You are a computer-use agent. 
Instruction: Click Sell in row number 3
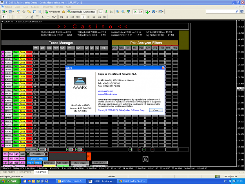29,59
